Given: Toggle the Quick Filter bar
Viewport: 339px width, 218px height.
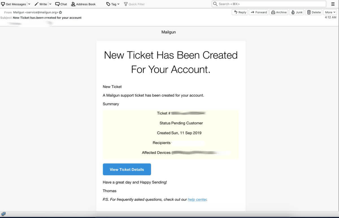Looking at the screenshot, I should coord(134,4).
